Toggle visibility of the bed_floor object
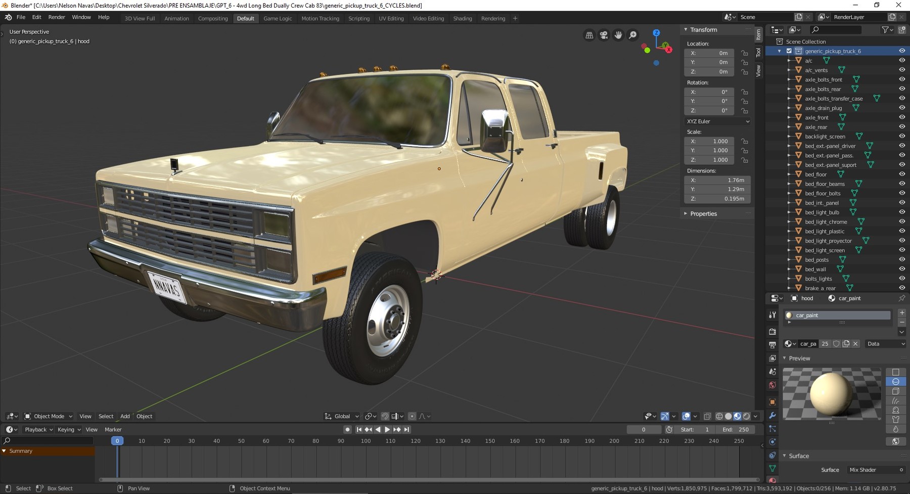Viewport: 910px width, 494px height. click(x=902, y=174)
